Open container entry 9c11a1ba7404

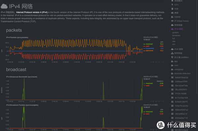[x=181, y=98]
